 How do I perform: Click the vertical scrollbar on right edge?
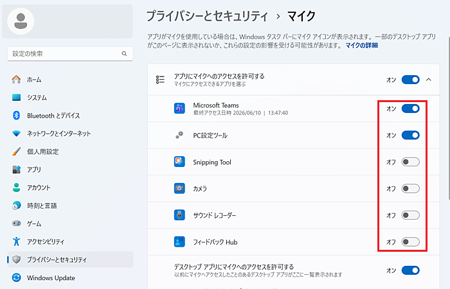point(449,118)
